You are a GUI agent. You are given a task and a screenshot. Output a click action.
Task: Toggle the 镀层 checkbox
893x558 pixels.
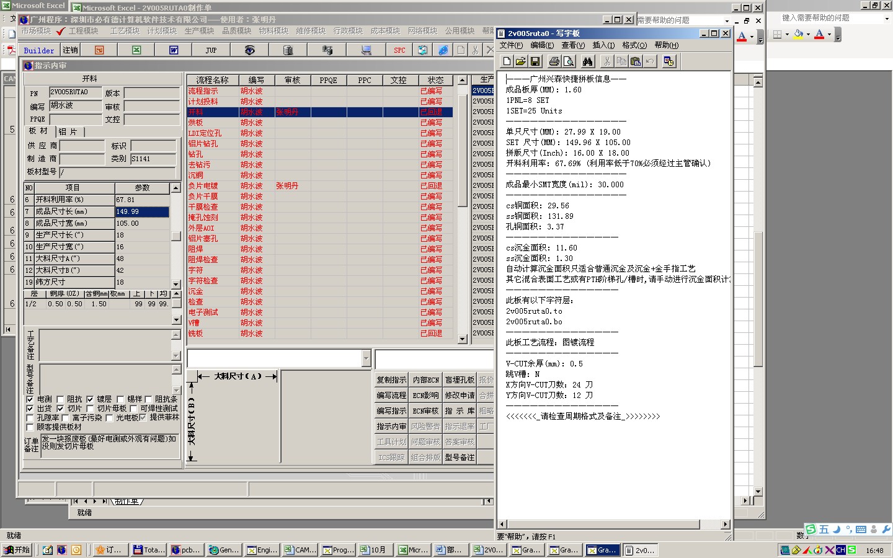tap(90, 399)
